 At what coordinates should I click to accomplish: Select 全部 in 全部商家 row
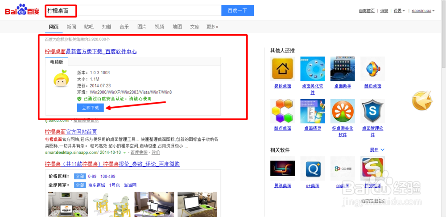click(80, 185)
